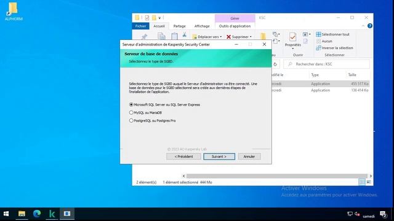
Task: Open the new item dropdown in ribbon
Action: [x=276, y=34]
